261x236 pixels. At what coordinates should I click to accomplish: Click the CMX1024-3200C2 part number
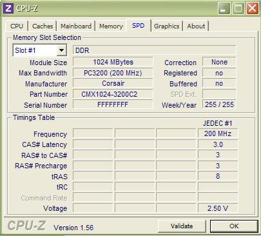pos(113,94)
